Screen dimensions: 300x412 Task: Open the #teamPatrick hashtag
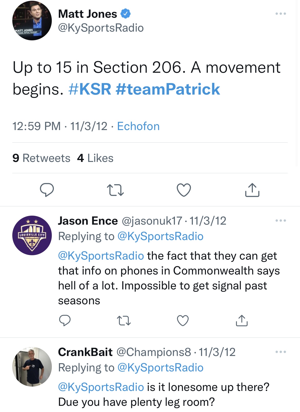click(x=168, y=89)
